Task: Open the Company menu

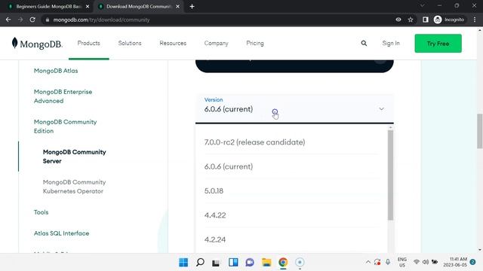Action: (x=217, y=44)
